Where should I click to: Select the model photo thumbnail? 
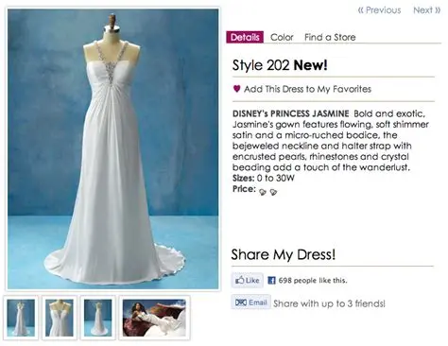click(154, 318)
